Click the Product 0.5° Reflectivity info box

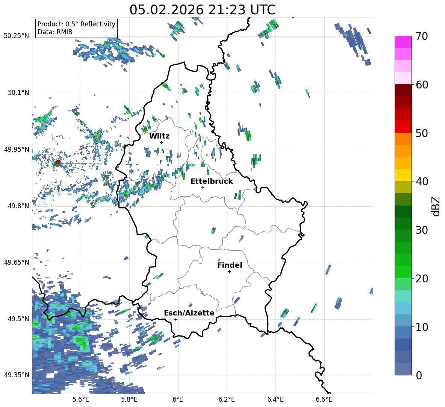click(x=76, y=28)
